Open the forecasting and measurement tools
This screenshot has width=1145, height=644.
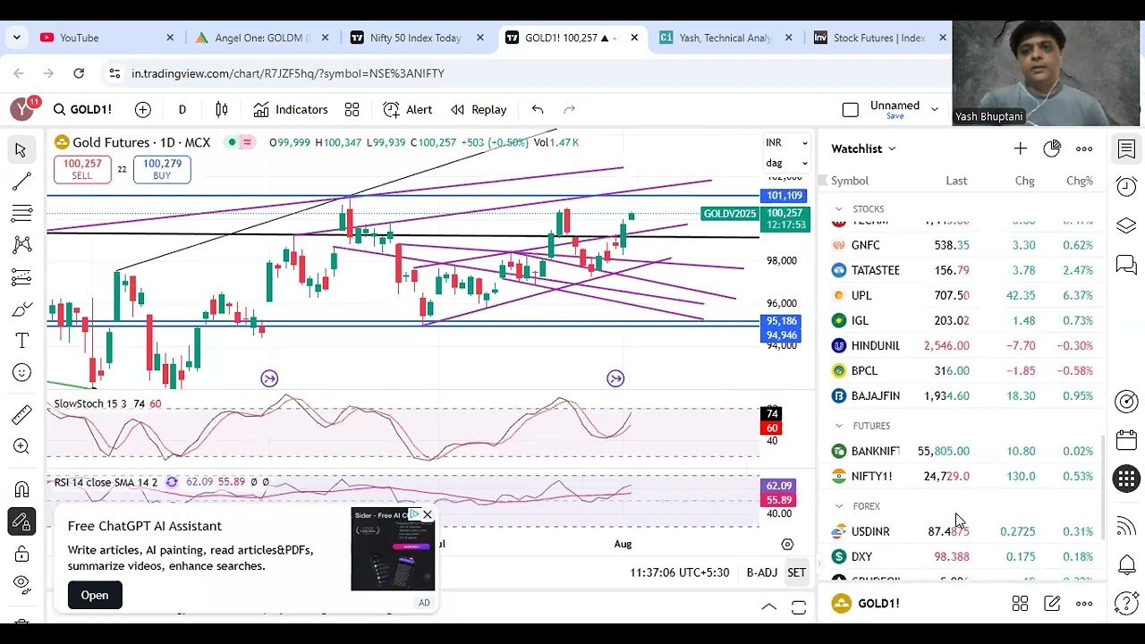pyautogui.click(x=21, y=277)
